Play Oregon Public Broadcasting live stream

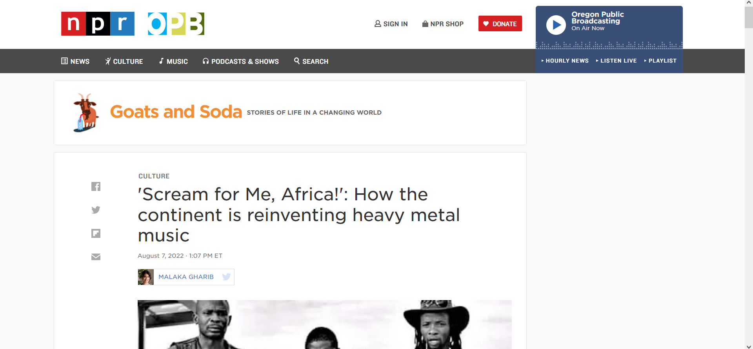556,25
